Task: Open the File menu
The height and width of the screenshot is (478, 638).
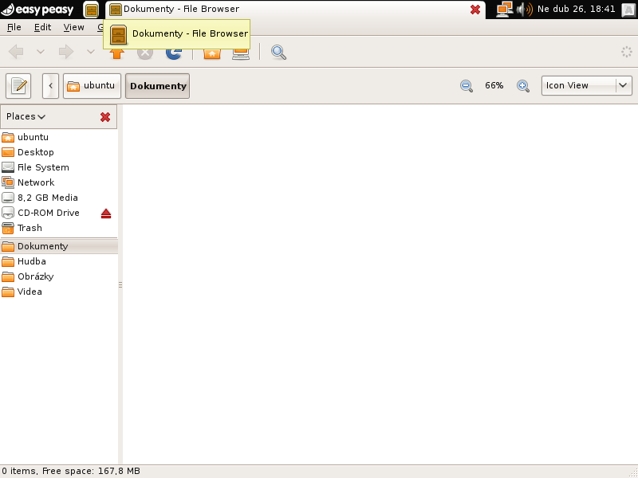Action: pyautogui.click(x=14, y=27)
